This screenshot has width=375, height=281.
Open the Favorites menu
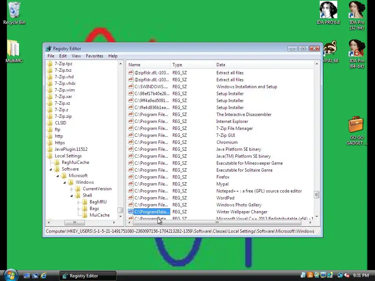click(95, 56)
